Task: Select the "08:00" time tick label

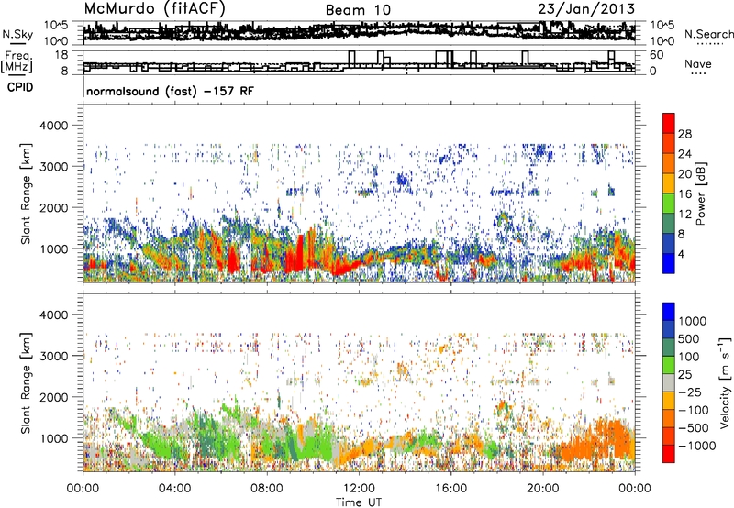Action: [x=267, y=489]
